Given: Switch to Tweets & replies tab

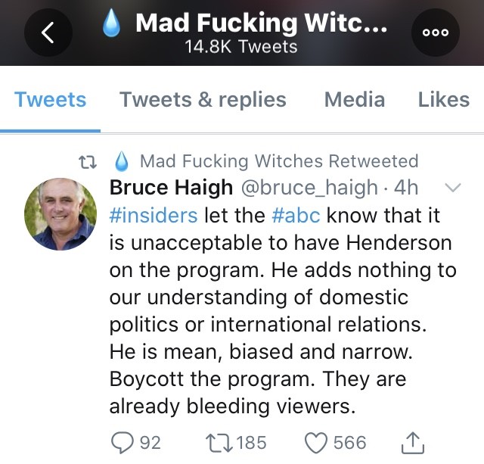Looking at the screenshot, I should pyautogui.click(x=203, y=99).
